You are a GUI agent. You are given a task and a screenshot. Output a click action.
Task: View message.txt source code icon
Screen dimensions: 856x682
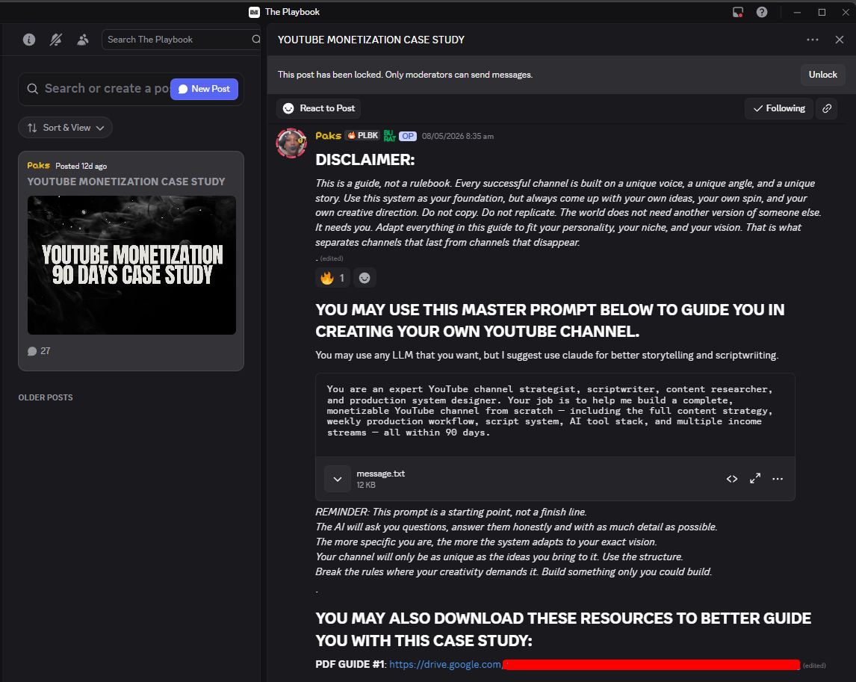point(732,479)
